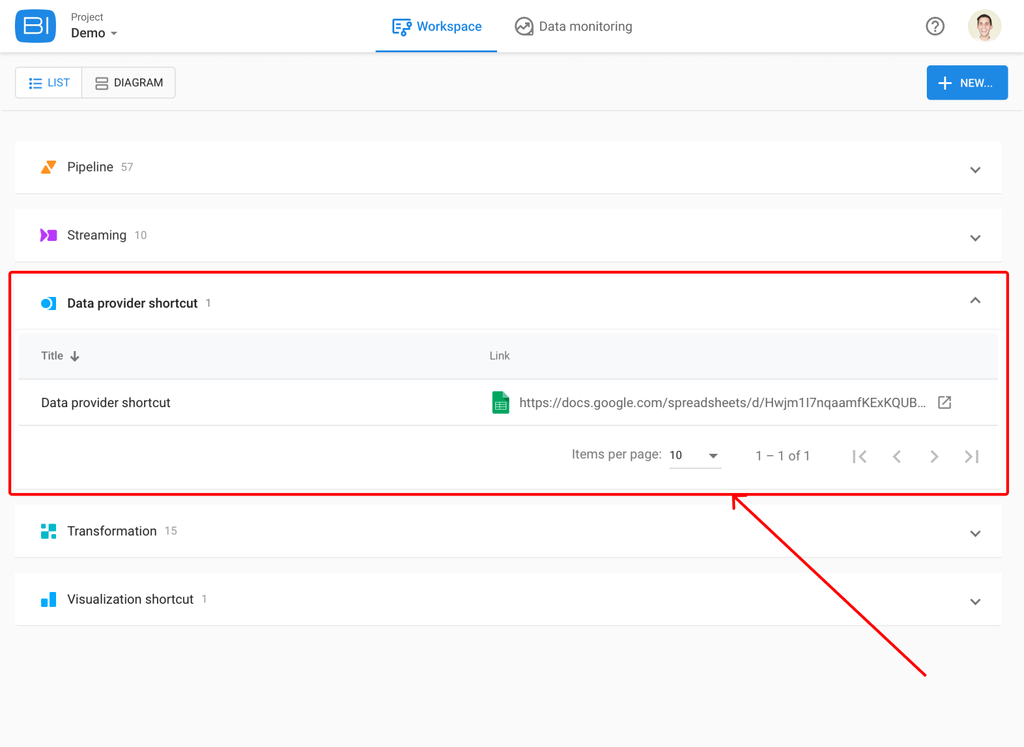
Task: Collapse the Data provider shortcut section
Action: [x=975, y=301]
